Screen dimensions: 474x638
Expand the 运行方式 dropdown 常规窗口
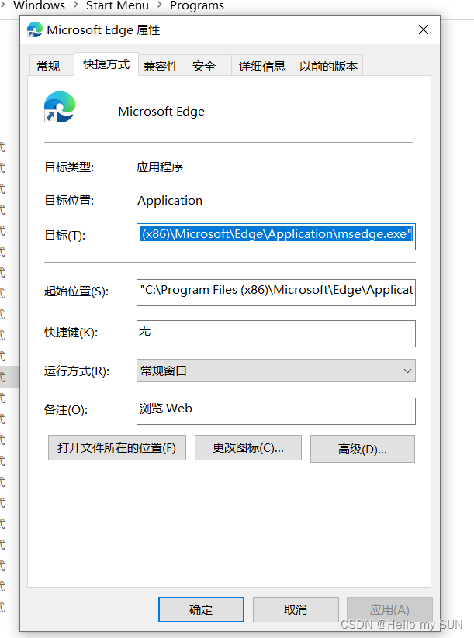coord(276,371)
